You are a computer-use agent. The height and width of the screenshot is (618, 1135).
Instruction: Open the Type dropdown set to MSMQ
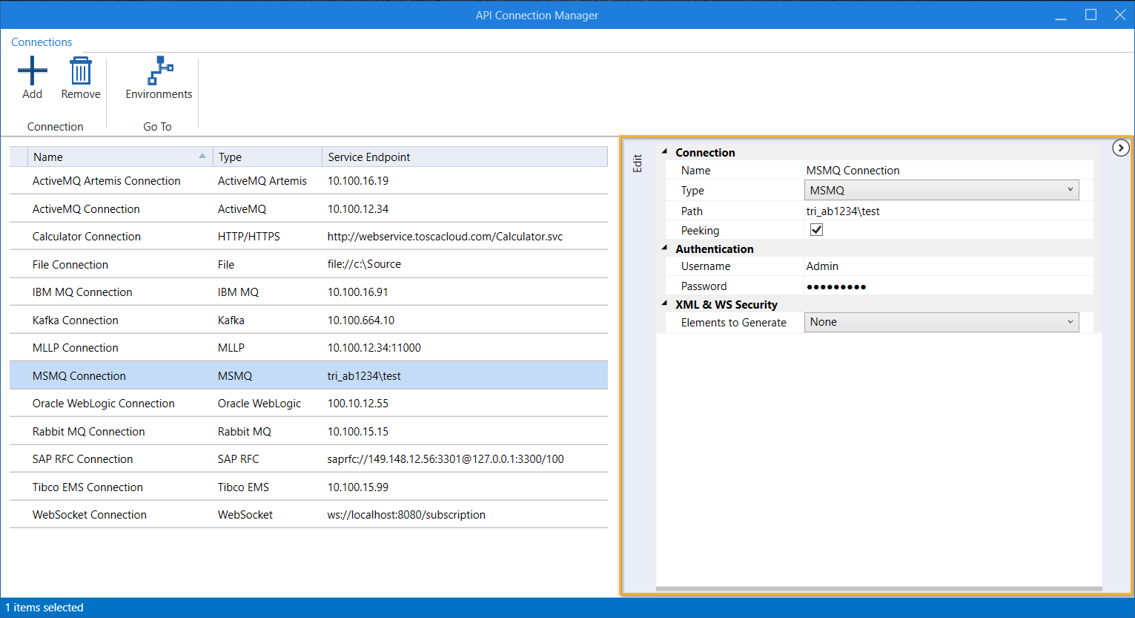tap(941, 191)
